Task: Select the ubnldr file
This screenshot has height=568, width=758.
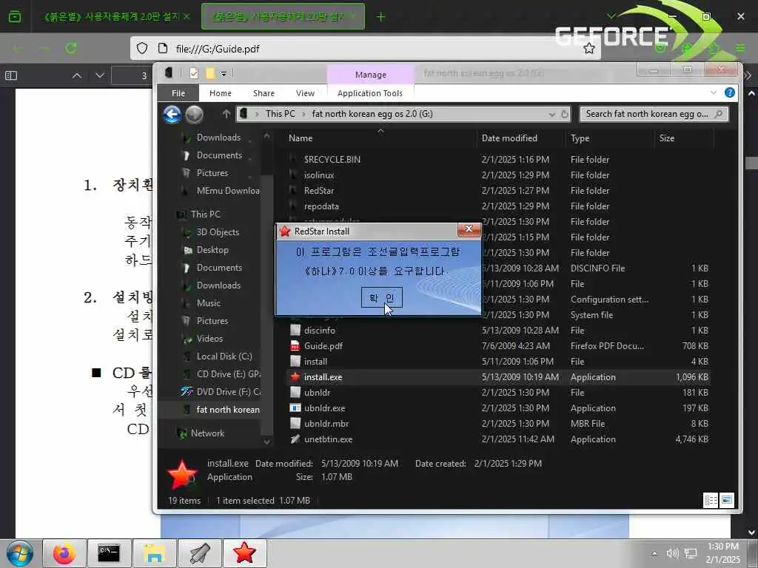Action: 317,393
